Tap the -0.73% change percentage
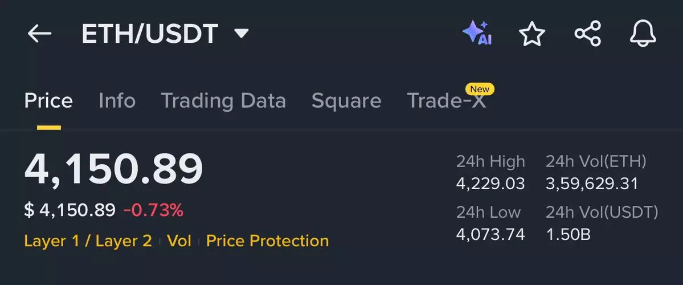Image resolution: width=683 pixels, height=285 pixels. 153,210
